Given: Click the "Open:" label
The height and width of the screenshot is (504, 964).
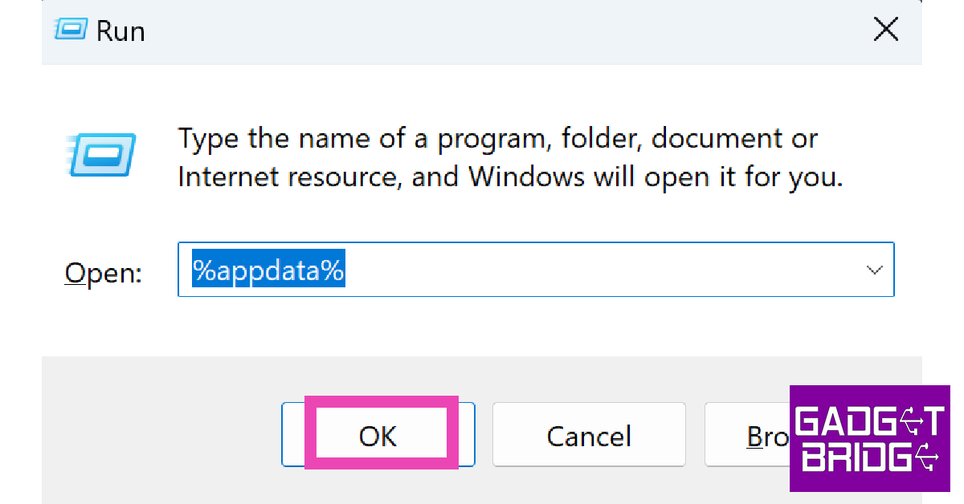Looking at the screenshot, I should click(x=103, y=274).
